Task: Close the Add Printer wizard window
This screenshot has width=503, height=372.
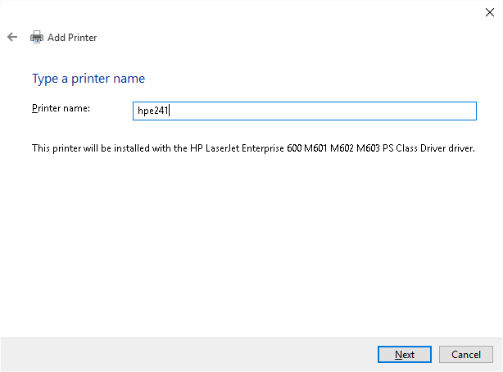Action: coord(488,11)
